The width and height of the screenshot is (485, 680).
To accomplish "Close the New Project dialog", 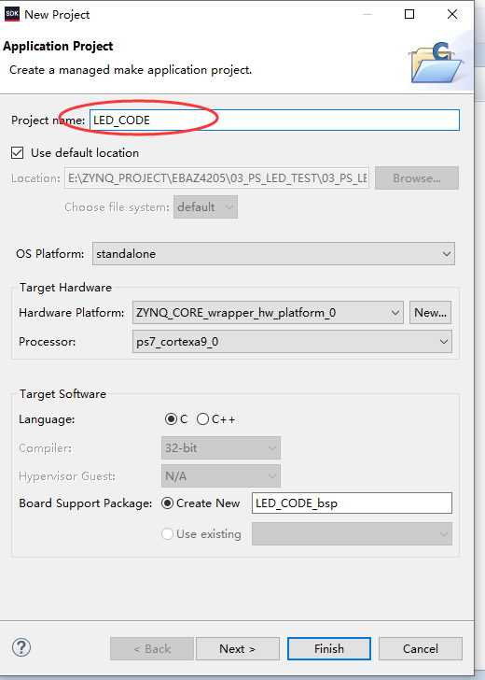I will tap(452, 14).
